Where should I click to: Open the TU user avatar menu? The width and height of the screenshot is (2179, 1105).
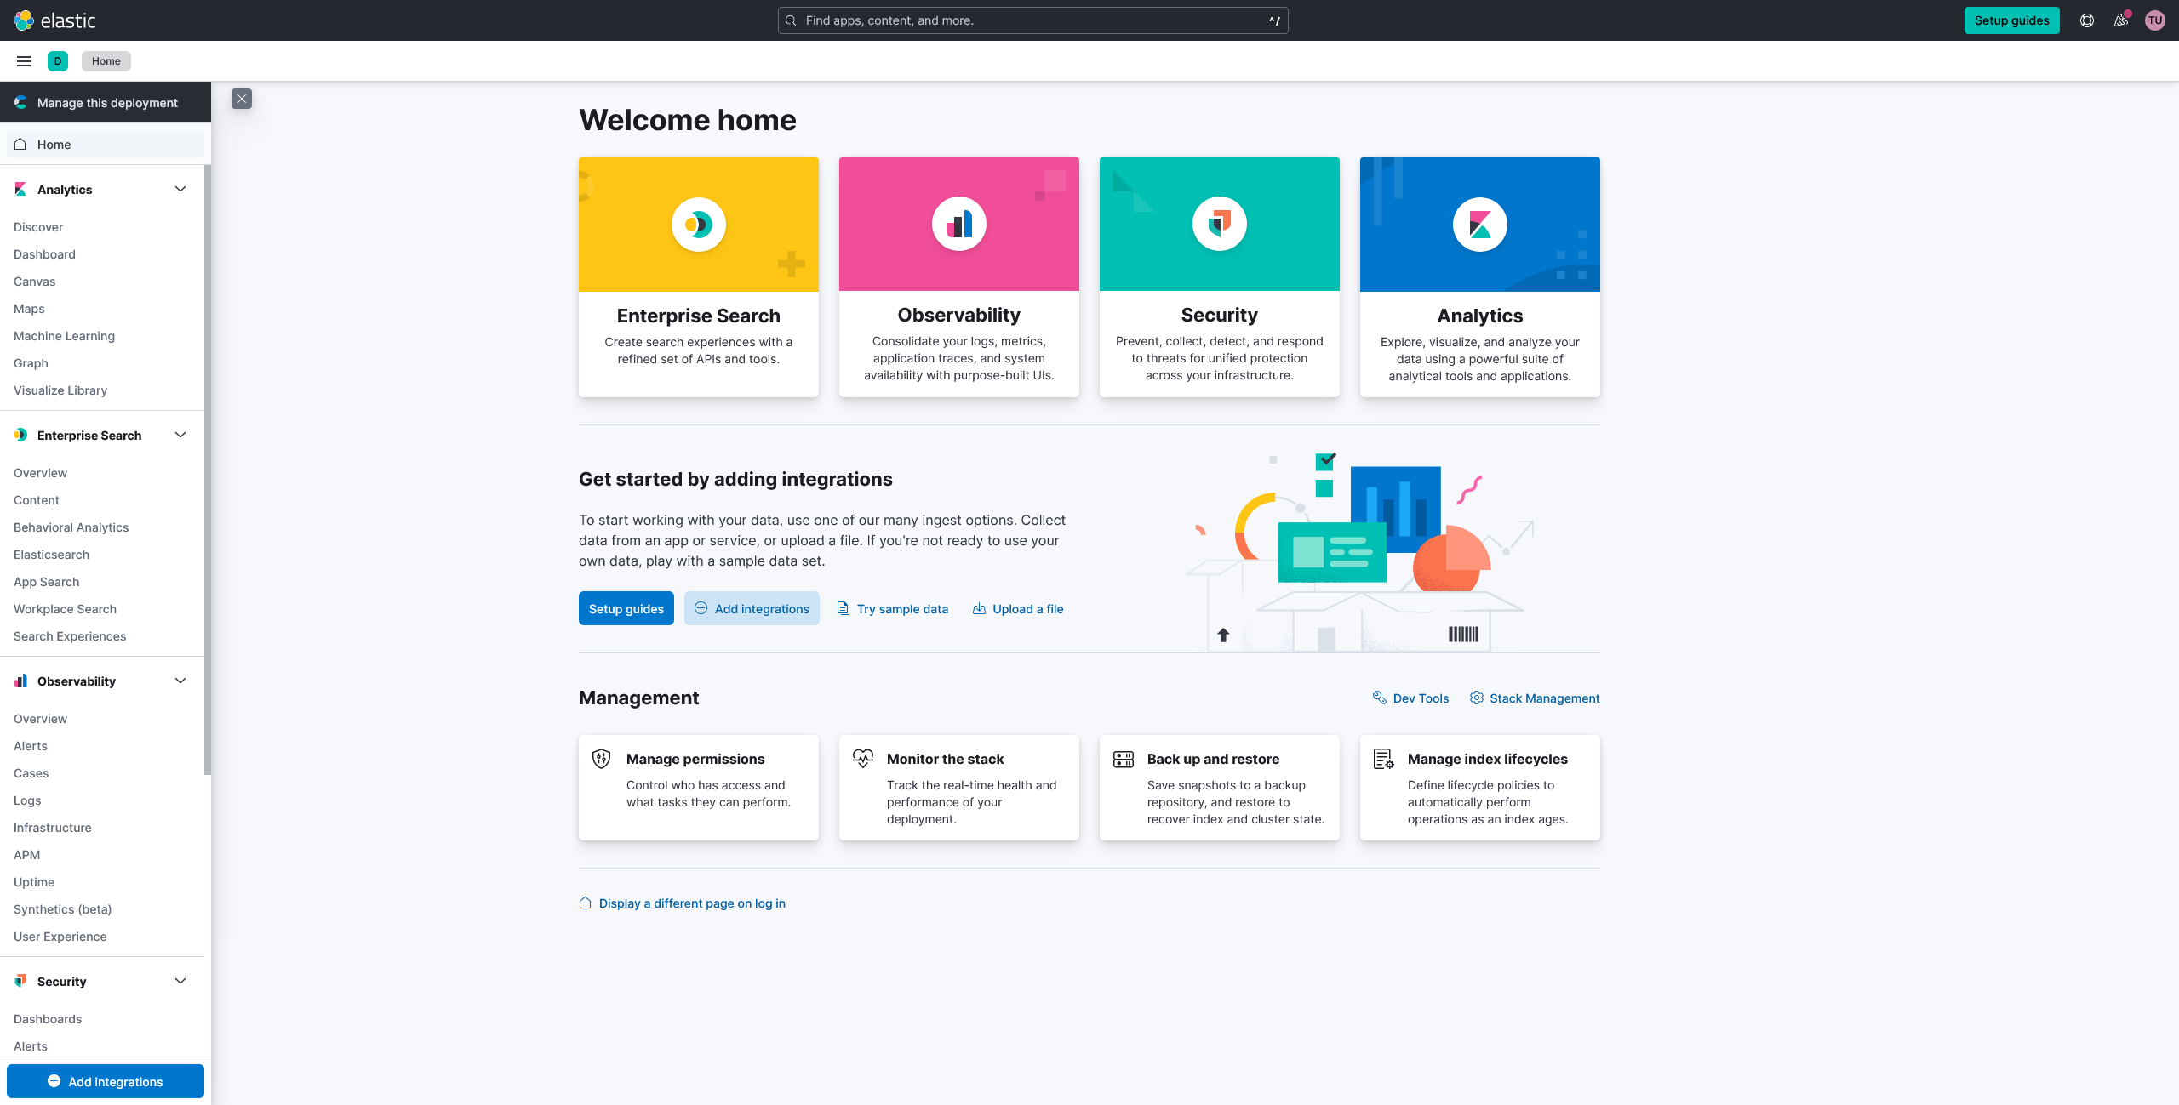(2155, 20)
